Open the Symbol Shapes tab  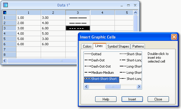point(118,46)
